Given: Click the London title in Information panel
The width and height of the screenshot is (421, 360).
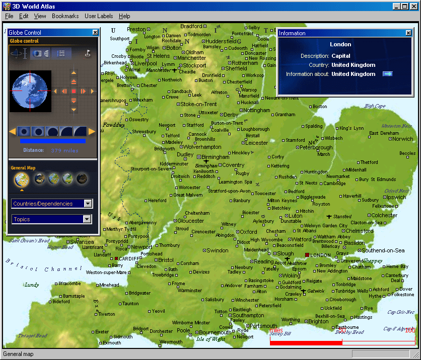Looking at the screenshot, I should point(340,44).
